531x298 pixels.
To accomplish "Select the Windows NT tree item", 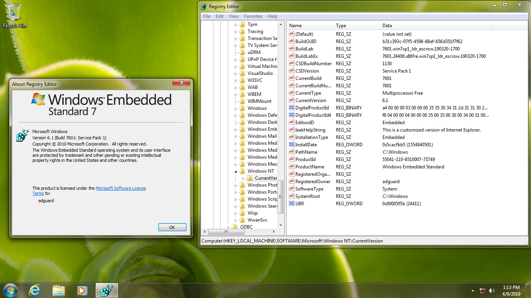I will (260, 171).
